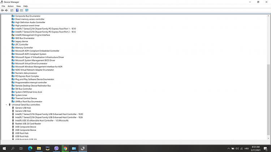271x152 pixels.
Task: Select Plug and Play Software Device Enumerator
Action: coord(35,79)
